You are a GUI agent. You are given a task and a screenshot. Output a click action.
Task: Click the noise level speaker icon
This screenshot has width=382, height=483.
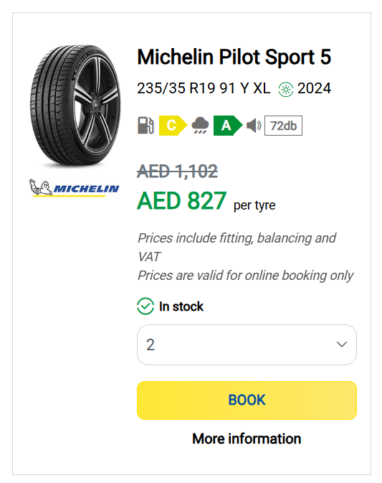(254, 126)
